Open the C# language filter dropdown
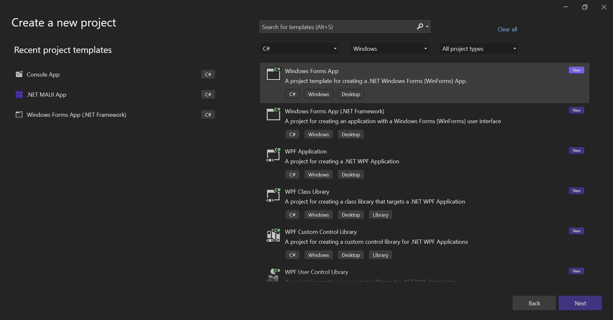 (299, 48)
